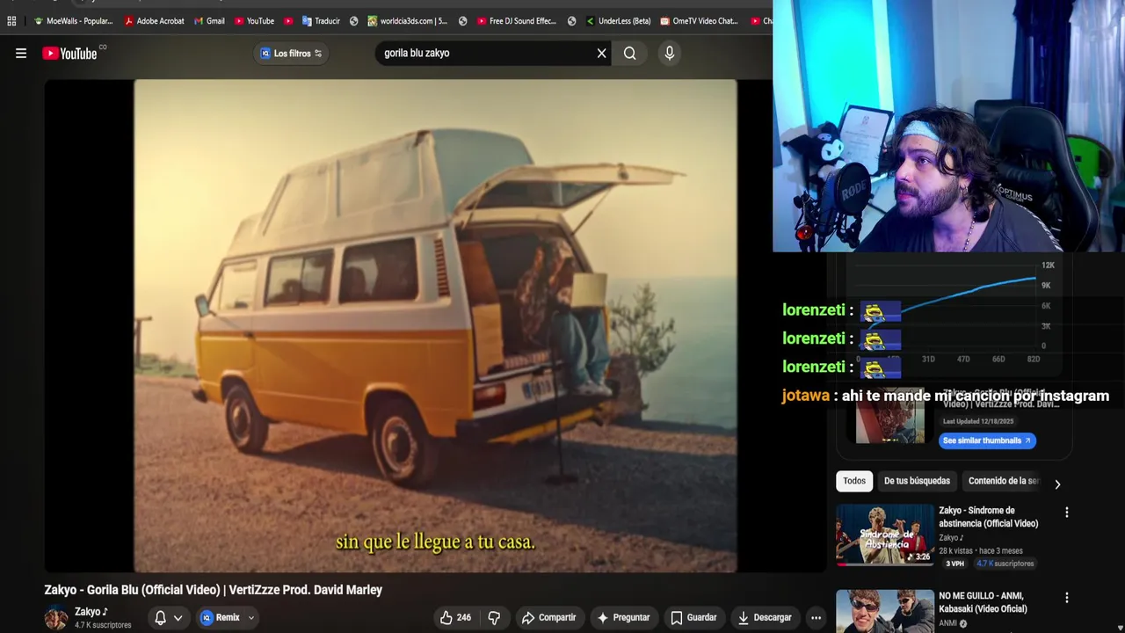Open options menu for NO ME GUILLO video
The image size is (1125, 633).
point(1067,598)
